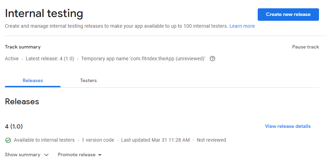Click the Not reviewed status text
The height and width of the screenshot is (168, 327).
pyautogui.click(x=211, y=140)
